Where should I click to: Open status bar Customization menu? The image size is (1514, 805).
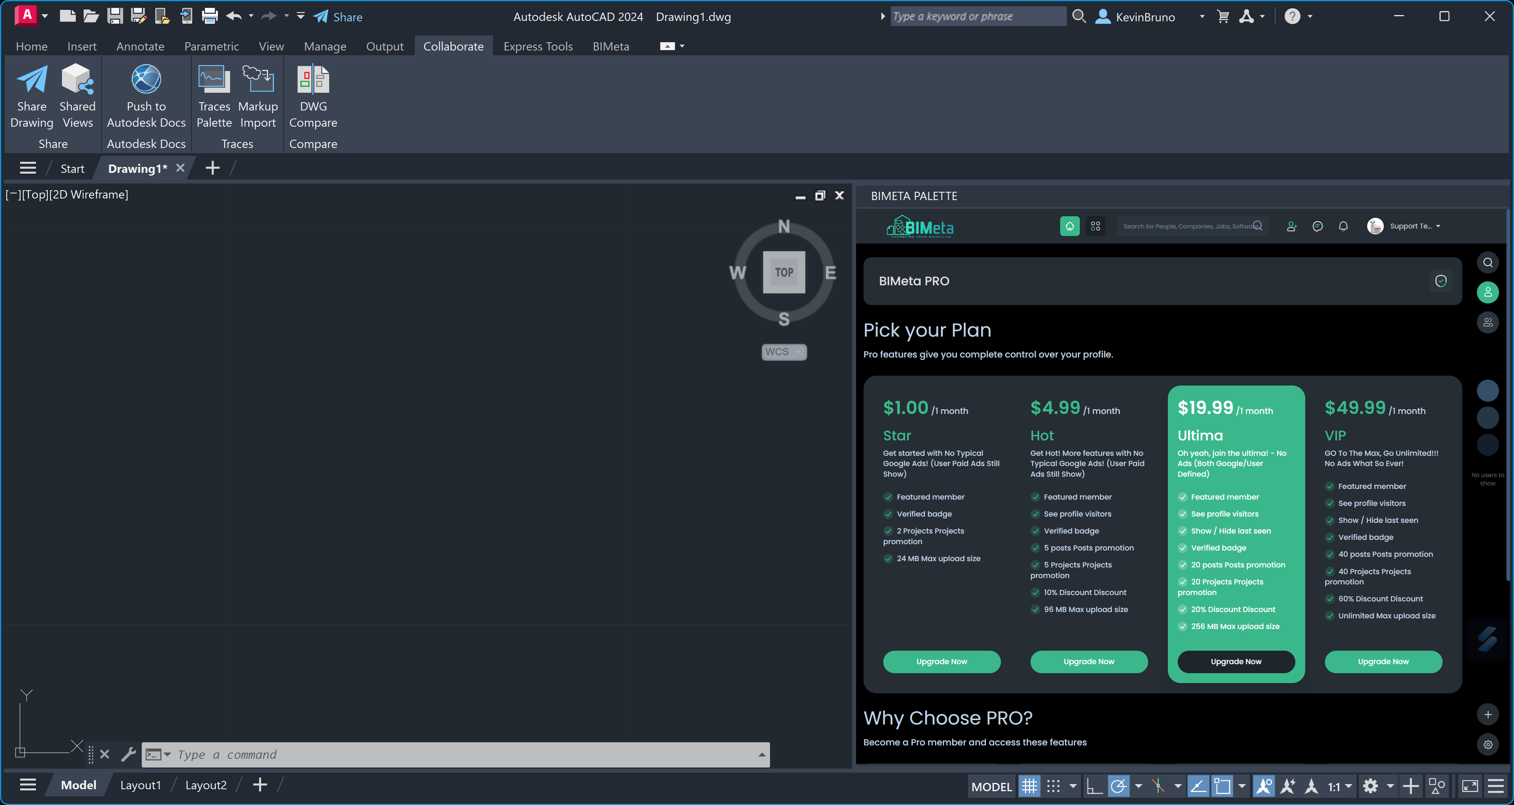pyautogui.click(x=1496, y=786)
